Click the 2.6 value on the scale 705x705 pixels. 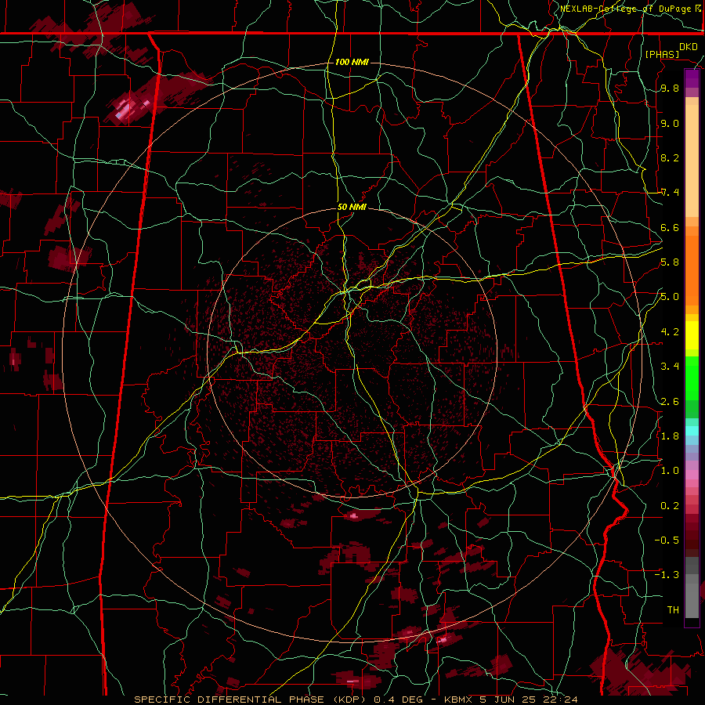tap(670, 402)
